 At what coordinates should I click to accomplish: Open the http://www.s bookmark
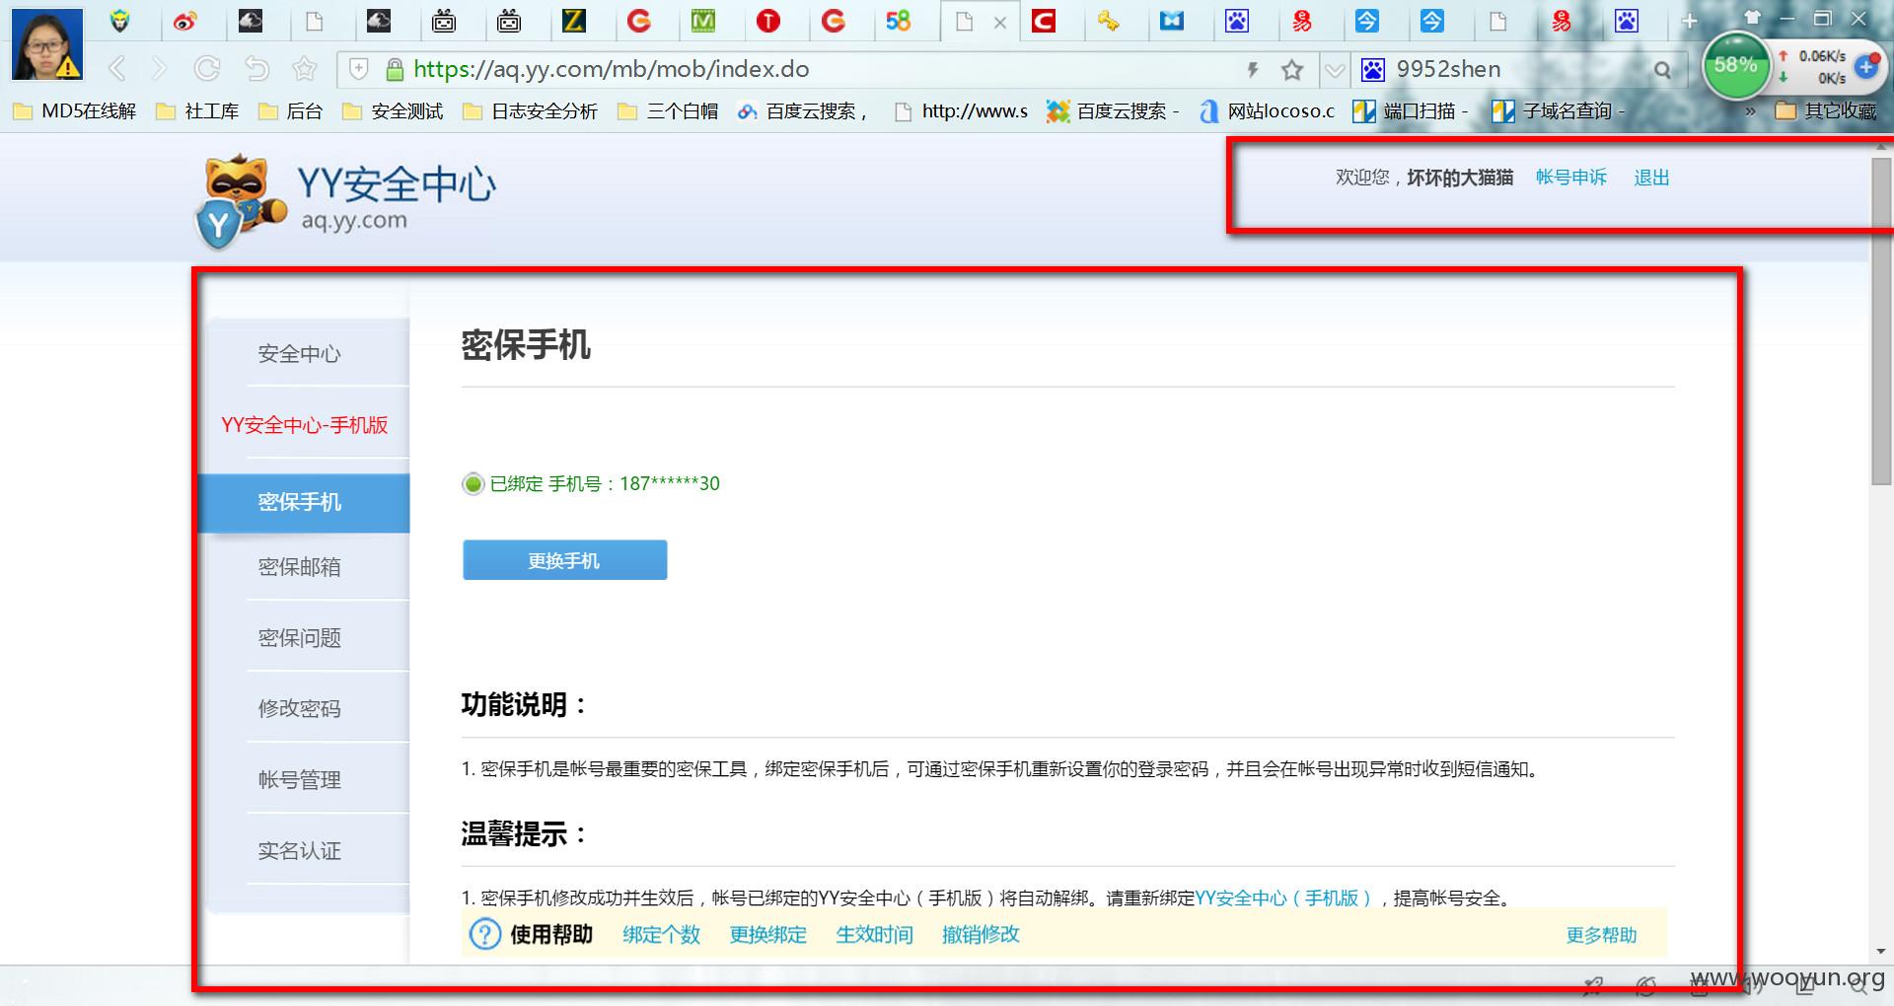tap(961, 111)
